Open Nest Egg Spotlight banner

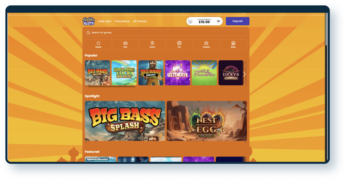[x=207, y=121]
